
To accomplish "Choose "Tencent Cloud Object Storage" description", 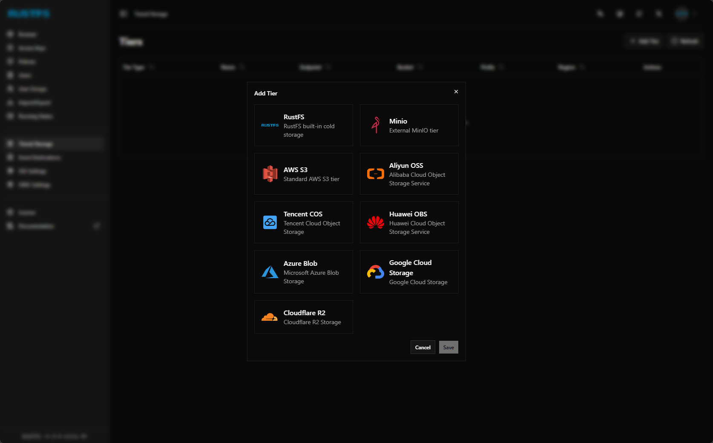I will click(312, 227).
